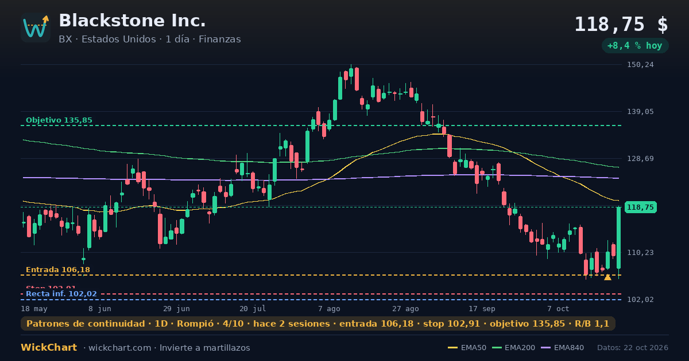
Task: Click the 29 jun date label
Action: coord(176,309)
